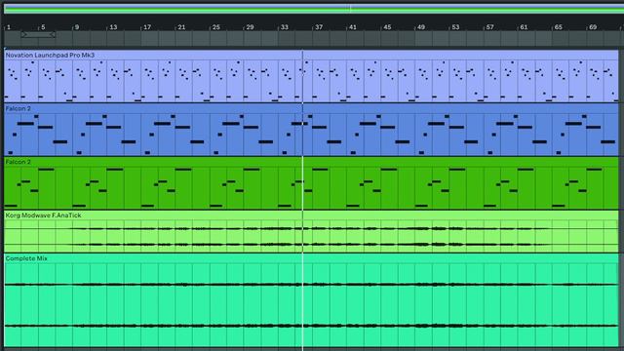The image size is (624, 351).
Task: Click bar 9 on the beat ruler
Action: pyautogui.click(x=77, y=27)
